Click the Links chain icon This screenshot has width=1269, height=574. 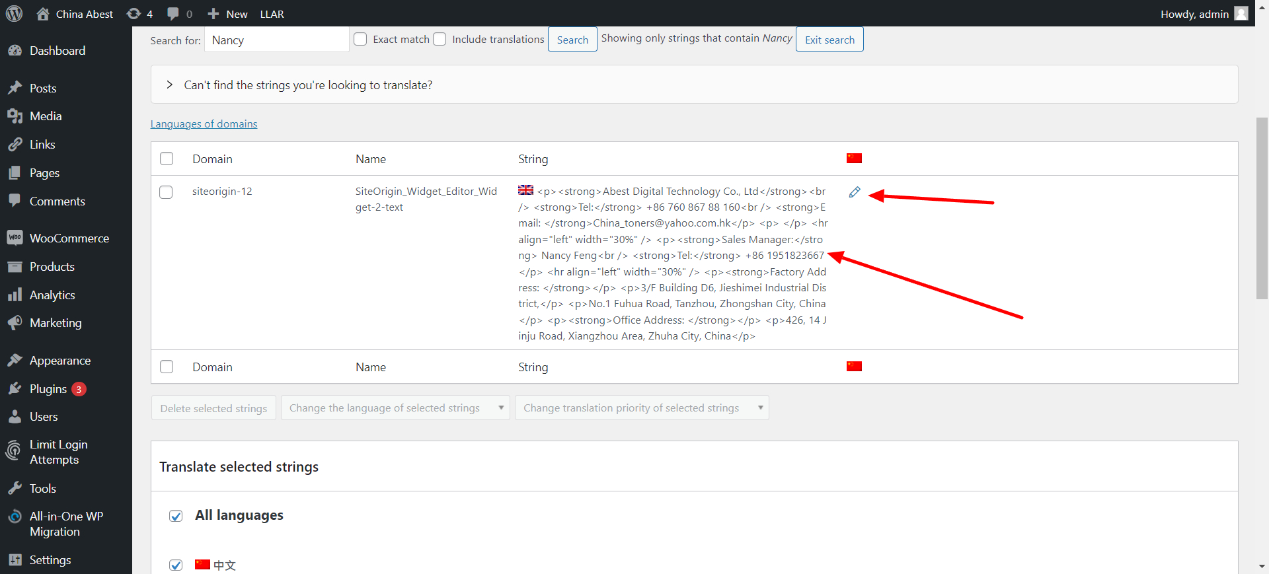[15, 145]
